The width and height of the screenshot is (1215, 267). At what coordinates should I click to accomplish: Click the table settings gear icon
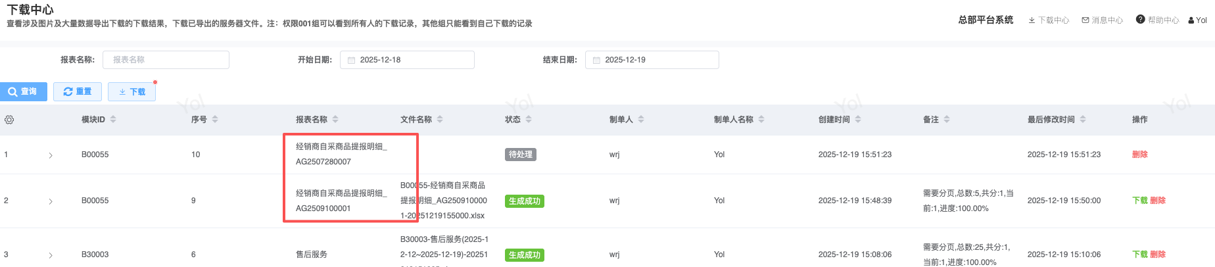point(9,120)
